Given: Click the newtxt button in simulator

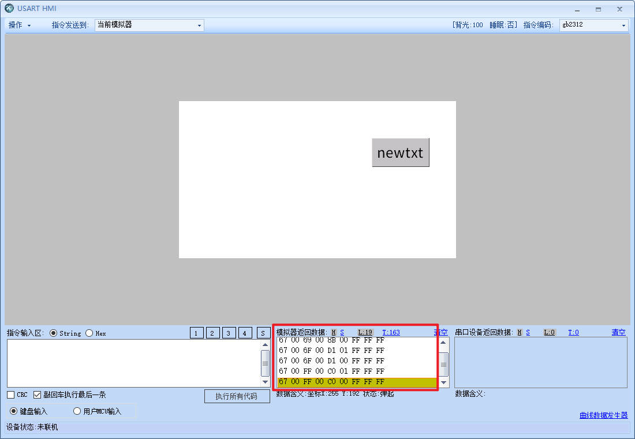Looking at the screenshot, I should (x=400, y=153).
